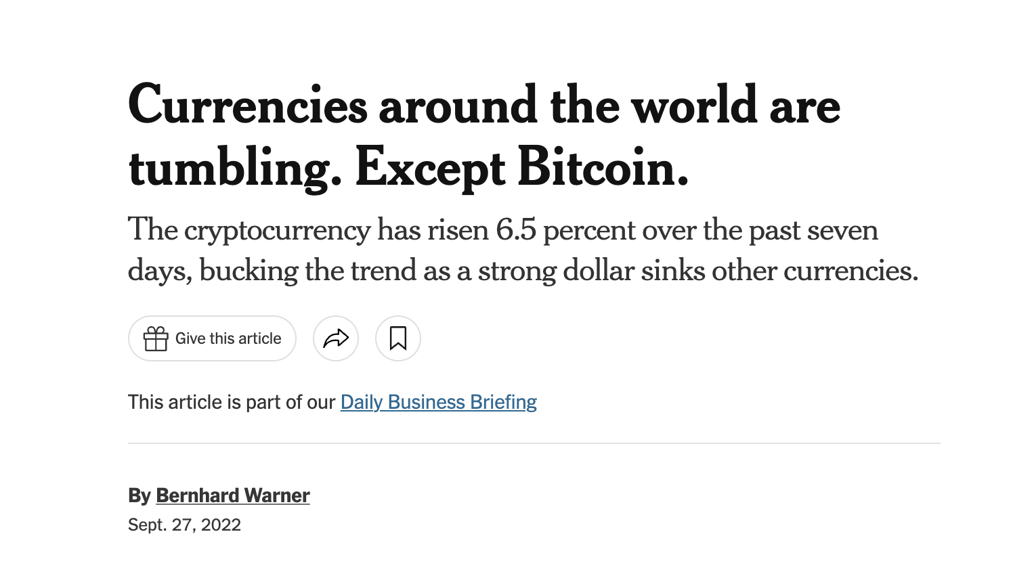Click the Bernhard Warner author link
Screen dimensions: 1013x578
232,495
